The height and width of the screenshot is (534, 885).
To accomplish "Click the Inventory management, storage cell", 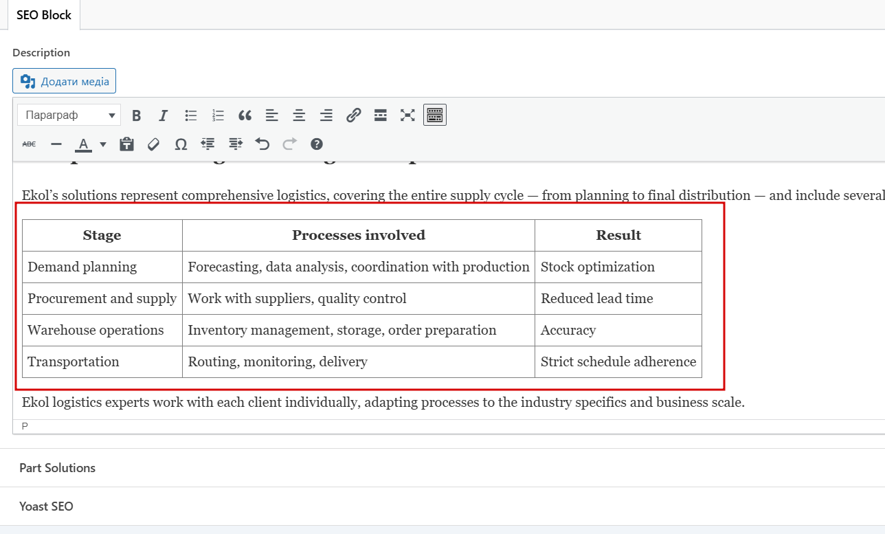I will coord(359,331).
